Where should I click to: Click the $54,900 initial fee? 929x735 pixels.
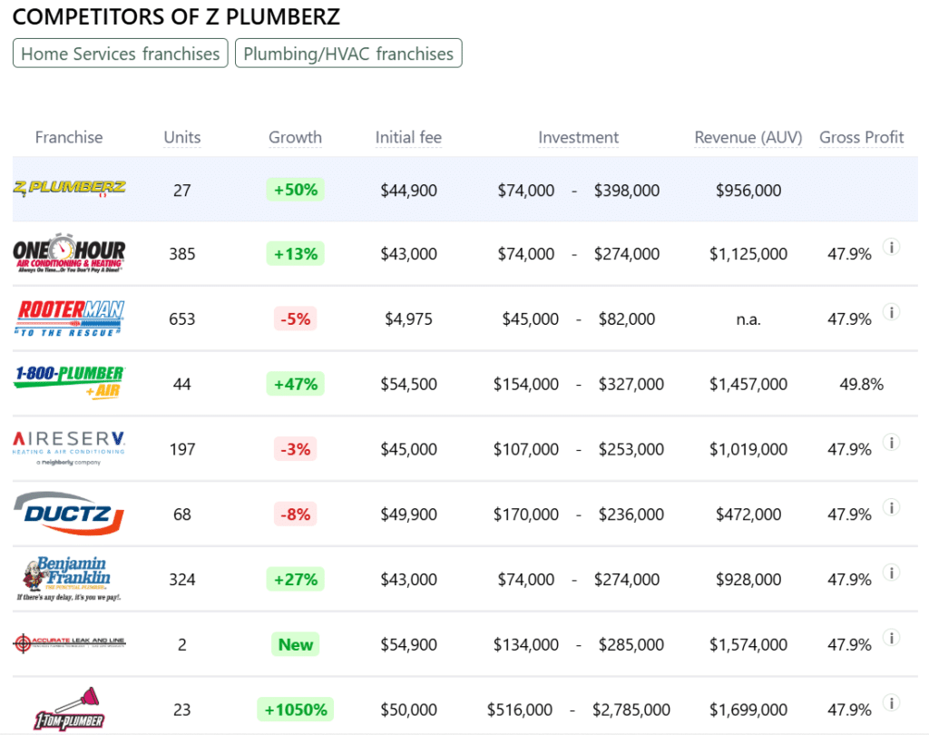click(408, 644)
